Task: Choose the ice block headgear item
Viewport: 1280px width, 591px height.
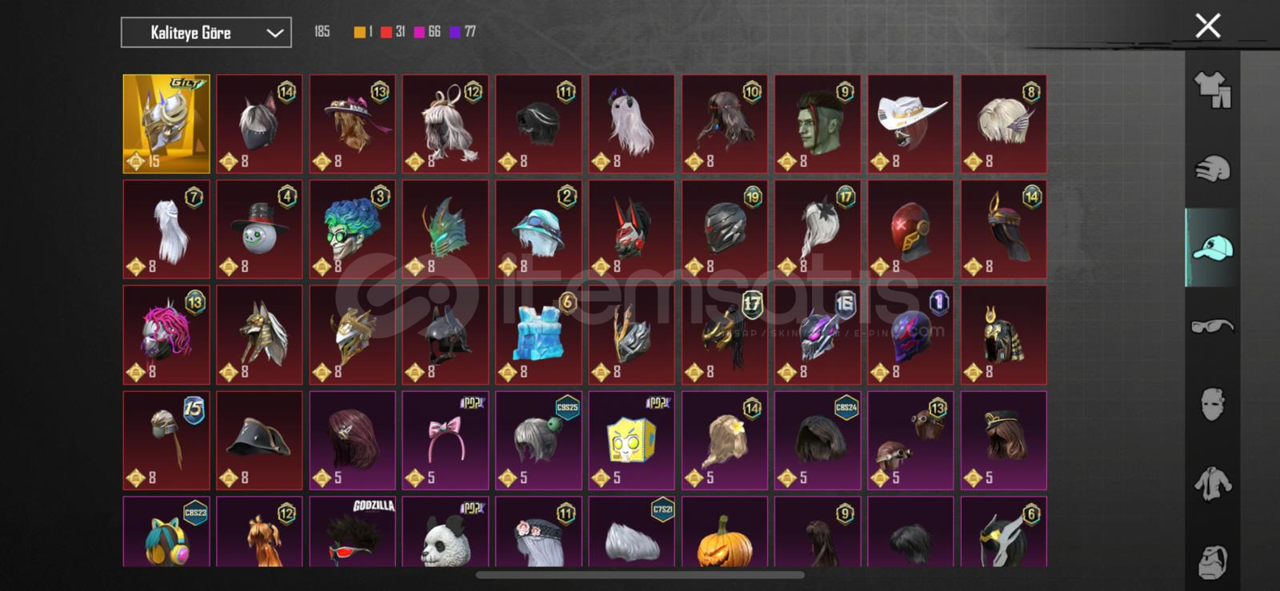Action: click(x=538, y=334)
